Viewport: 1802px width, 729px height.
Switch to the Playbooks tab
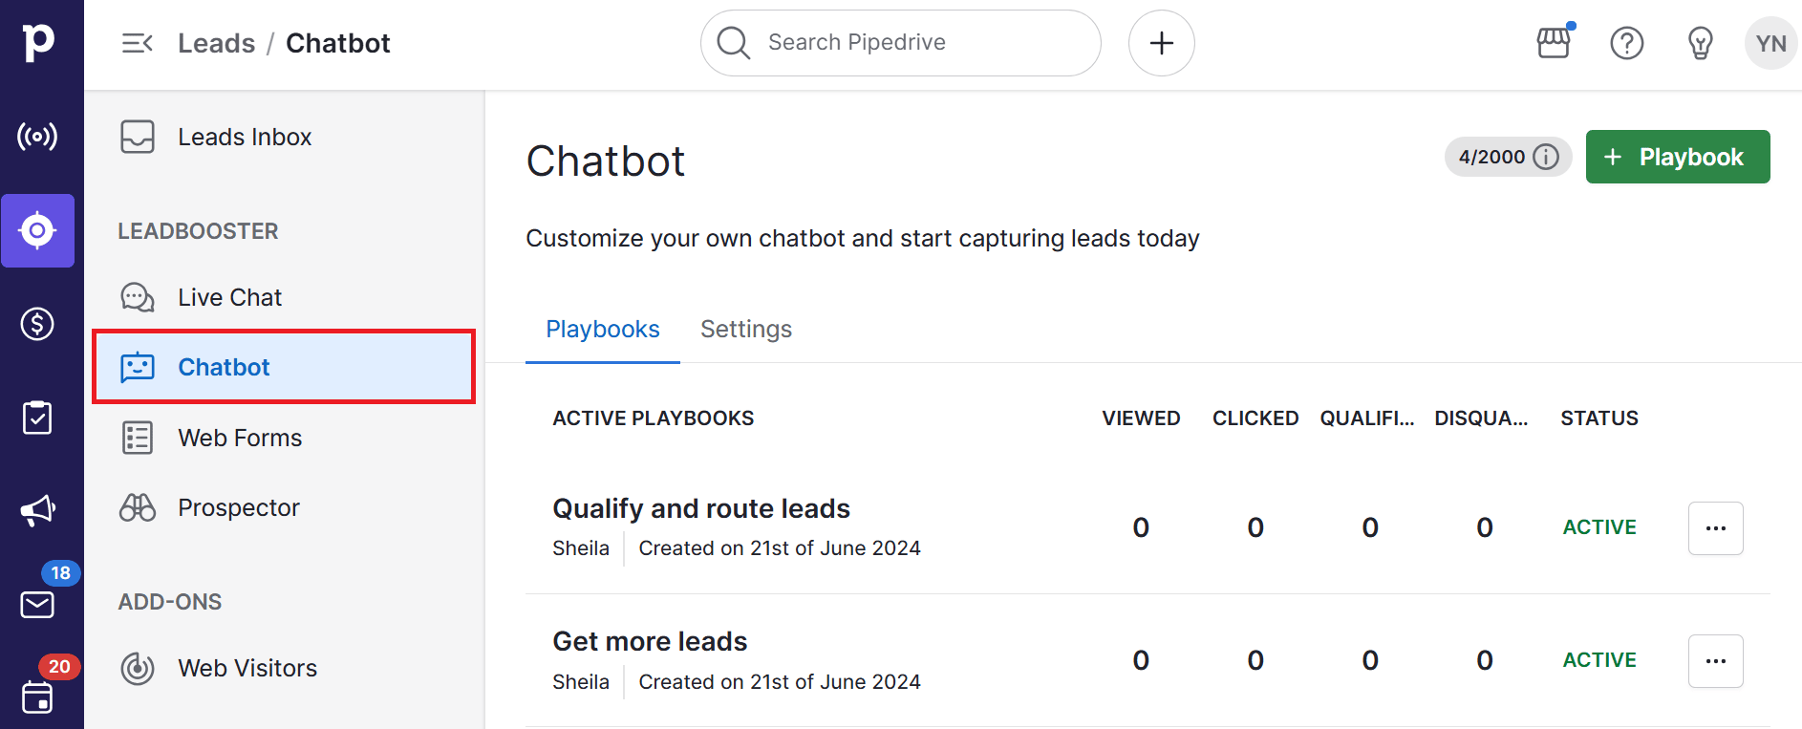[x=603, y=330]
